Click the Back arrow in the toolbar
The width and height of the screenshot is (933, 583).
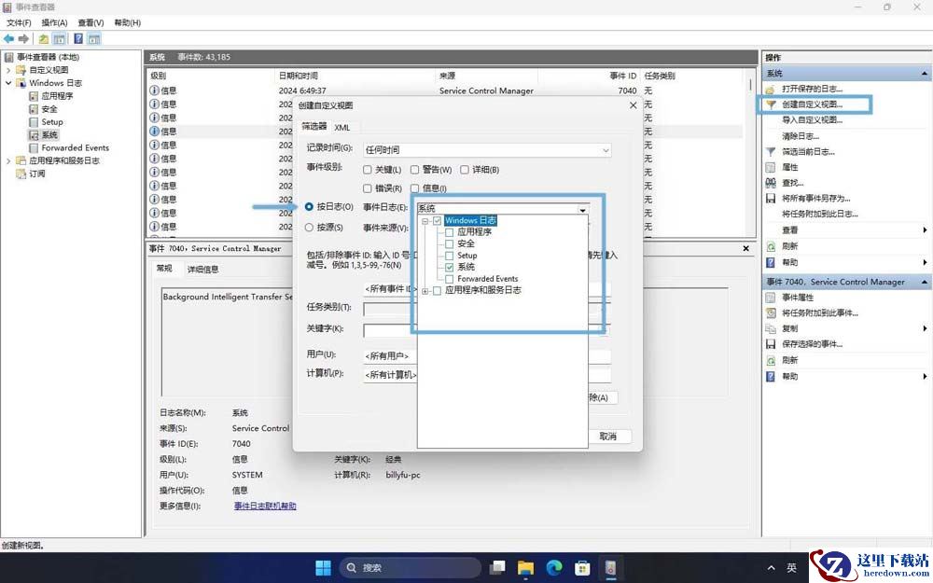tap(8, 38)
